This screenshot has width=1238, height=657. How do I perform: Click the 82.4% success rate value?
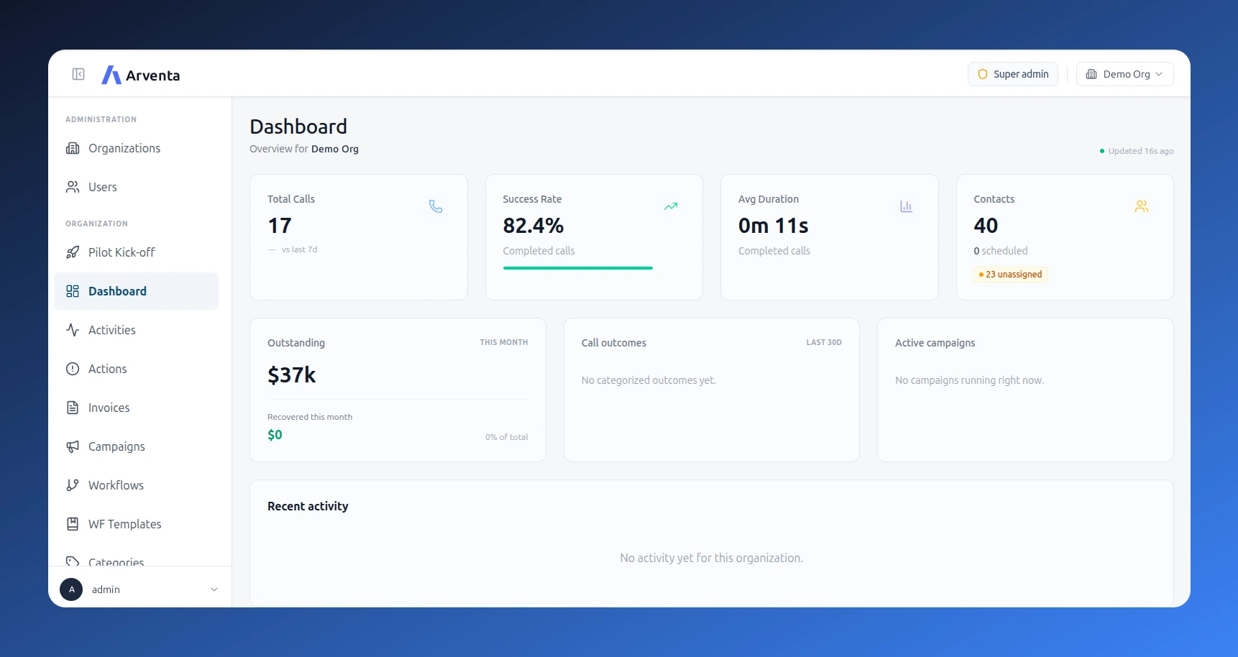(x=533, y=226)
